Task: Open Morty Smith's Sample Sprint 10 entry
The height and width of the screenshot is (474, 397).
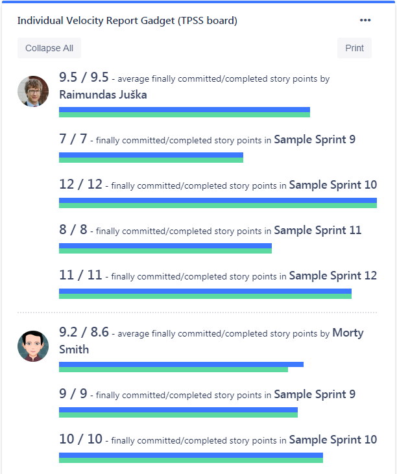Action: tap(332, 440)
